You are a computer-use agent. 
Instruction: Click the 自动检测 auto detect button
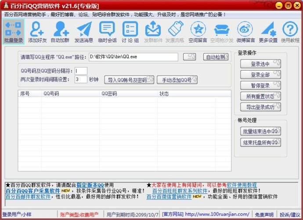216,57
